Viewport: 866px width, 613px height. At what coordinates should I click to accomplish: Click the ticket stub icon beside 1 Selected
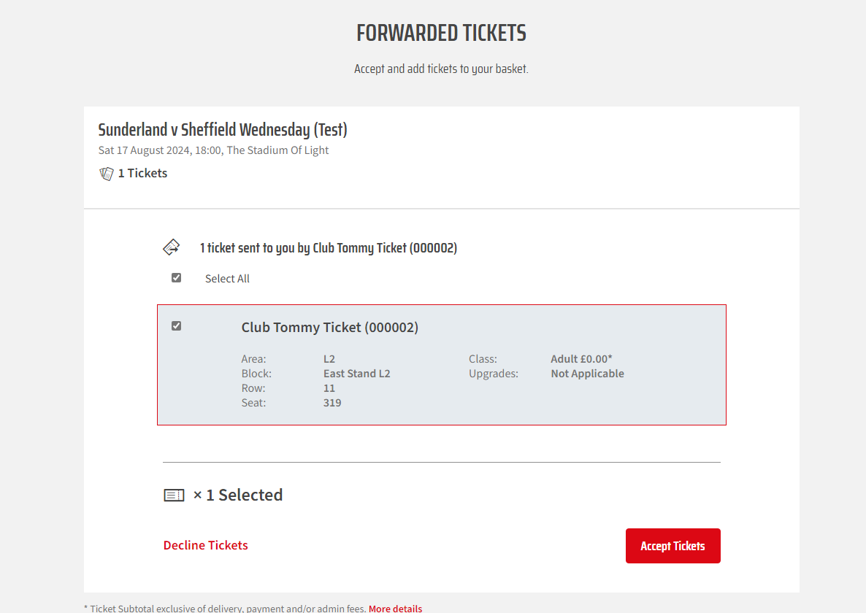click(174, 496)
